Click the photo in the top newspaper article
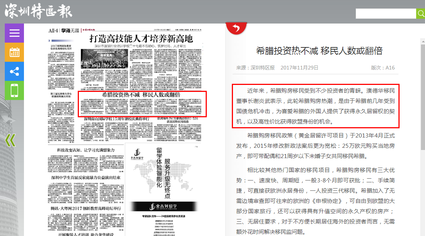 [x=104, y=59]
